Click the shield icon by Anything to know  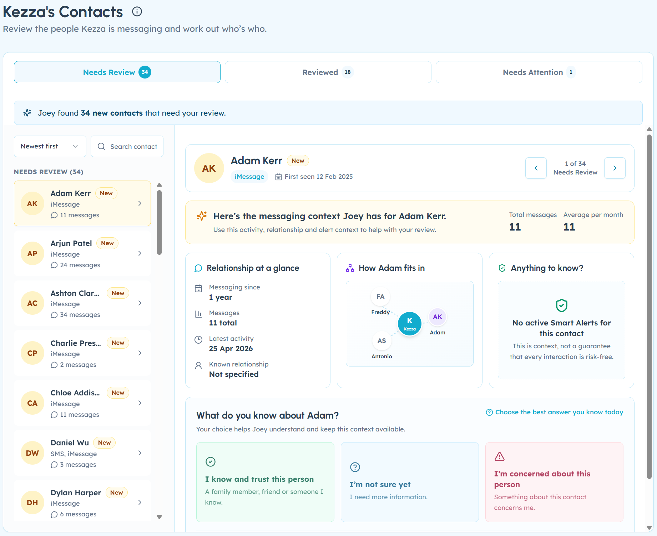(502, 268)
